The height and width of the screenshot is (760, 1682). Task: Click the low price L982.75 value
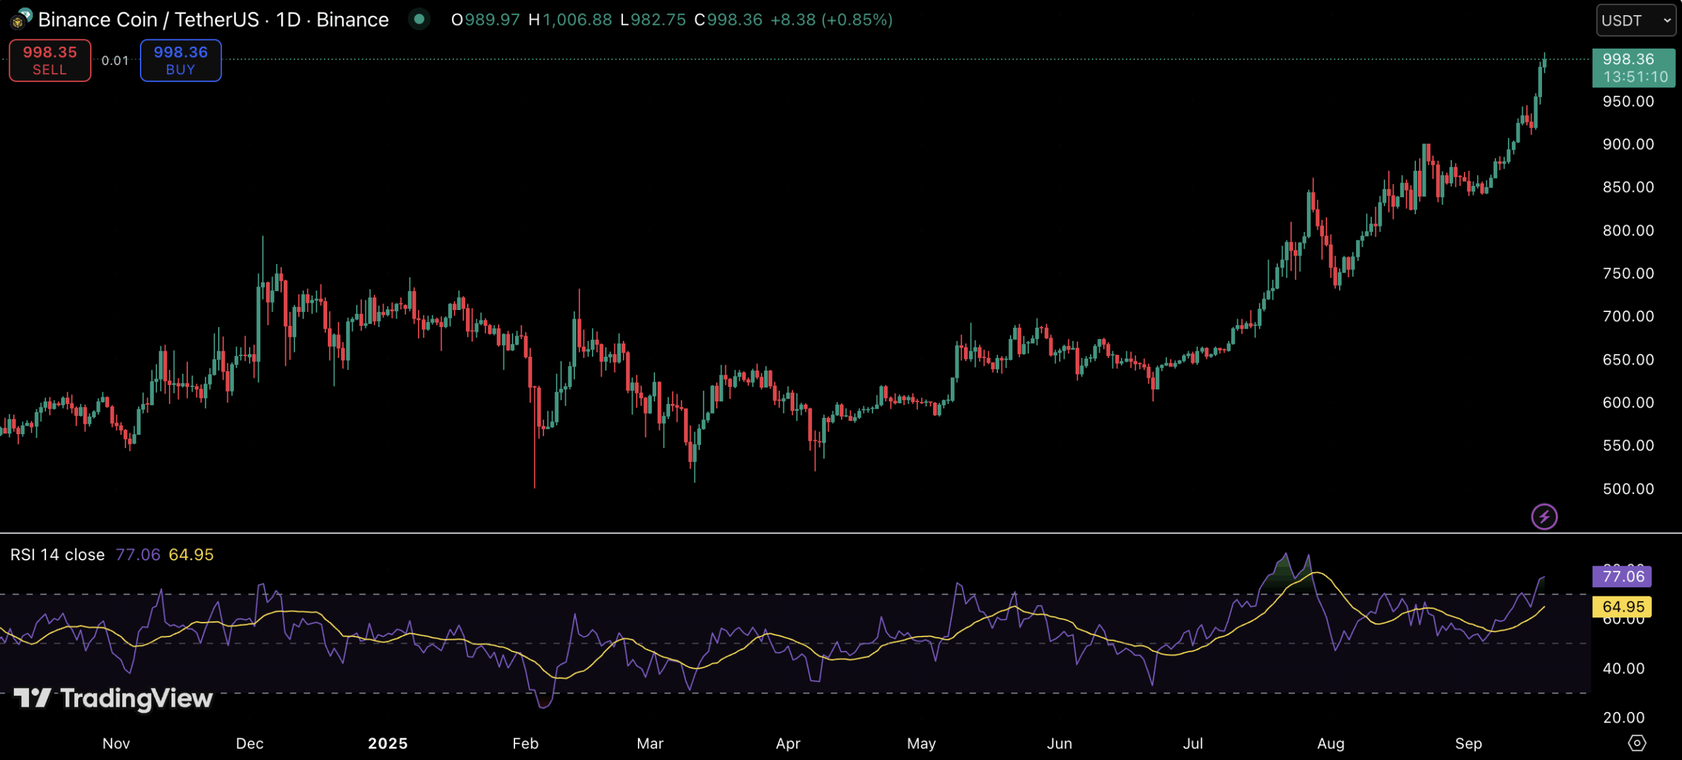653,20
